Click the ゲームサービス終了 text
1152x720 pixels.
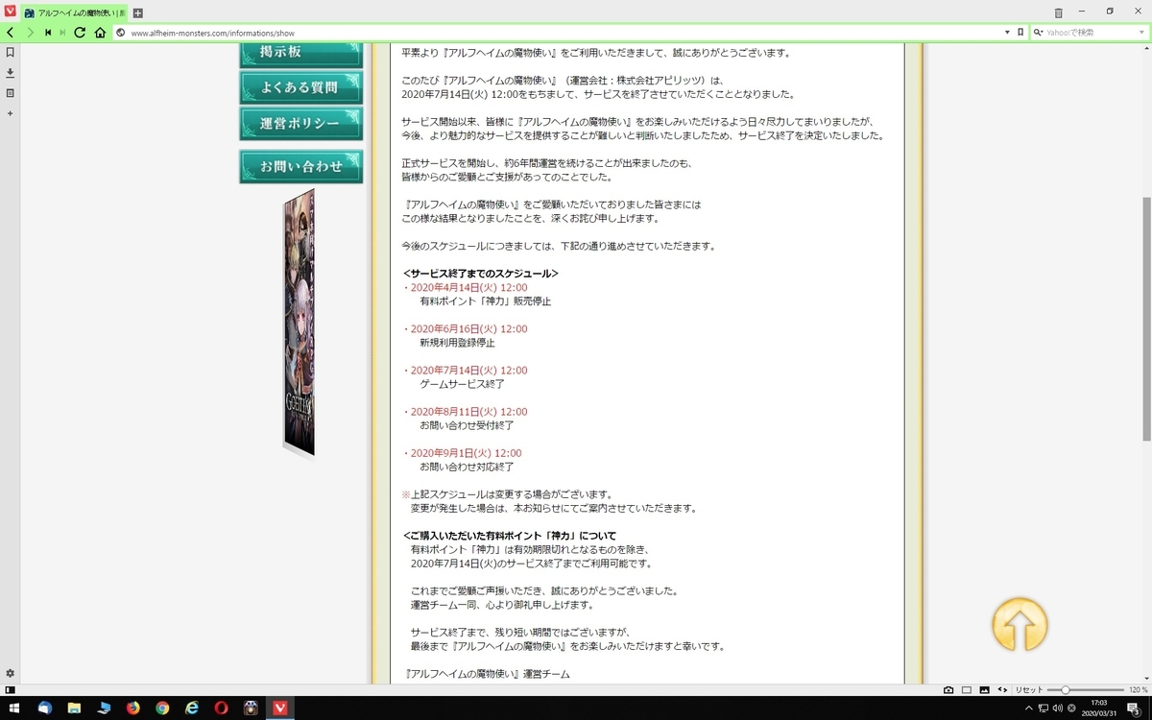click(462, 384)
